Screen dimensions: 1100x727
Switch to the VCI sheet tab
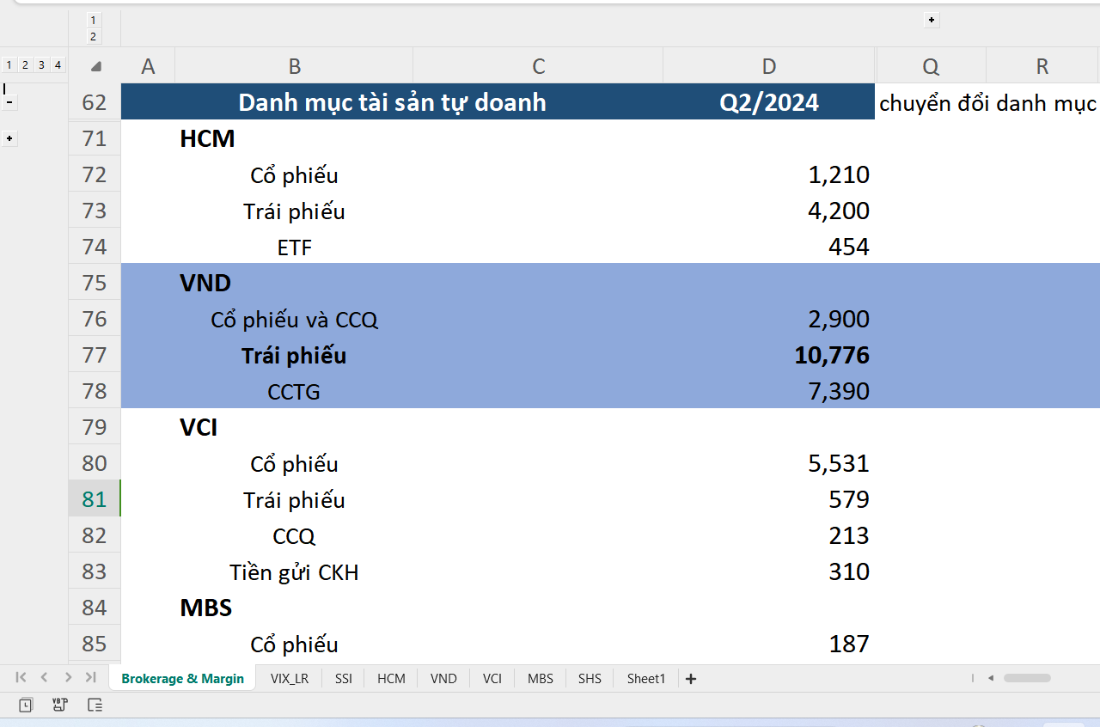[492, 678]
